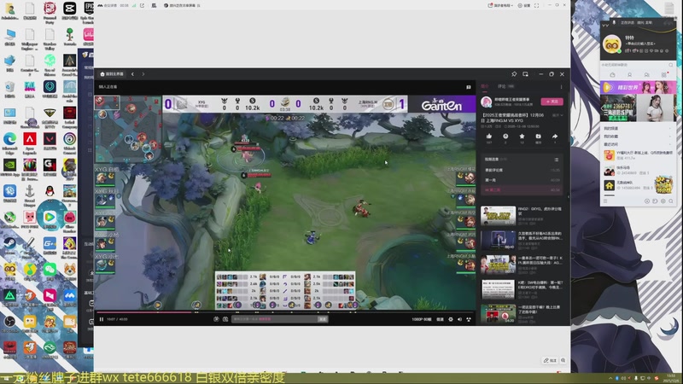
Task: Open 批注 annotate tool in share window
Action: pyautogui.click(x=550, y=360)
